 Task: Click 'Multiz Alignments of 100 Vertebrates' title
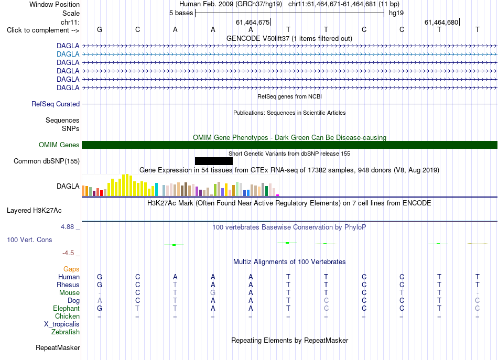pos(289,262)
